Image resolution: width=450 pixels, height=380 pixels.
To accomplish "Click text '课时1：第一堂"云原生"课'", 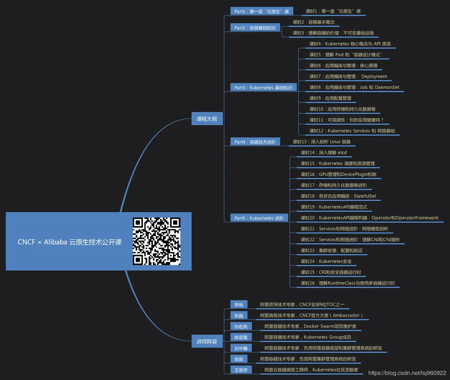I will coord(333,11).
